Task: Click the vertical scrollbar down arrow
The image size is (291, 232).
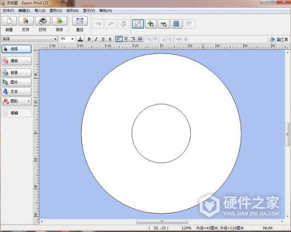Action: (x=288, y=217)
